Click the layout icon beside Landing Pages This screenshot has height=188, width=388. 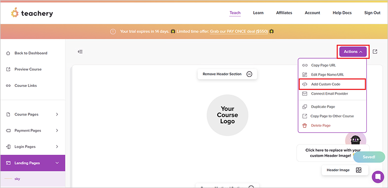pyautogui.click(x=8, y=163)
